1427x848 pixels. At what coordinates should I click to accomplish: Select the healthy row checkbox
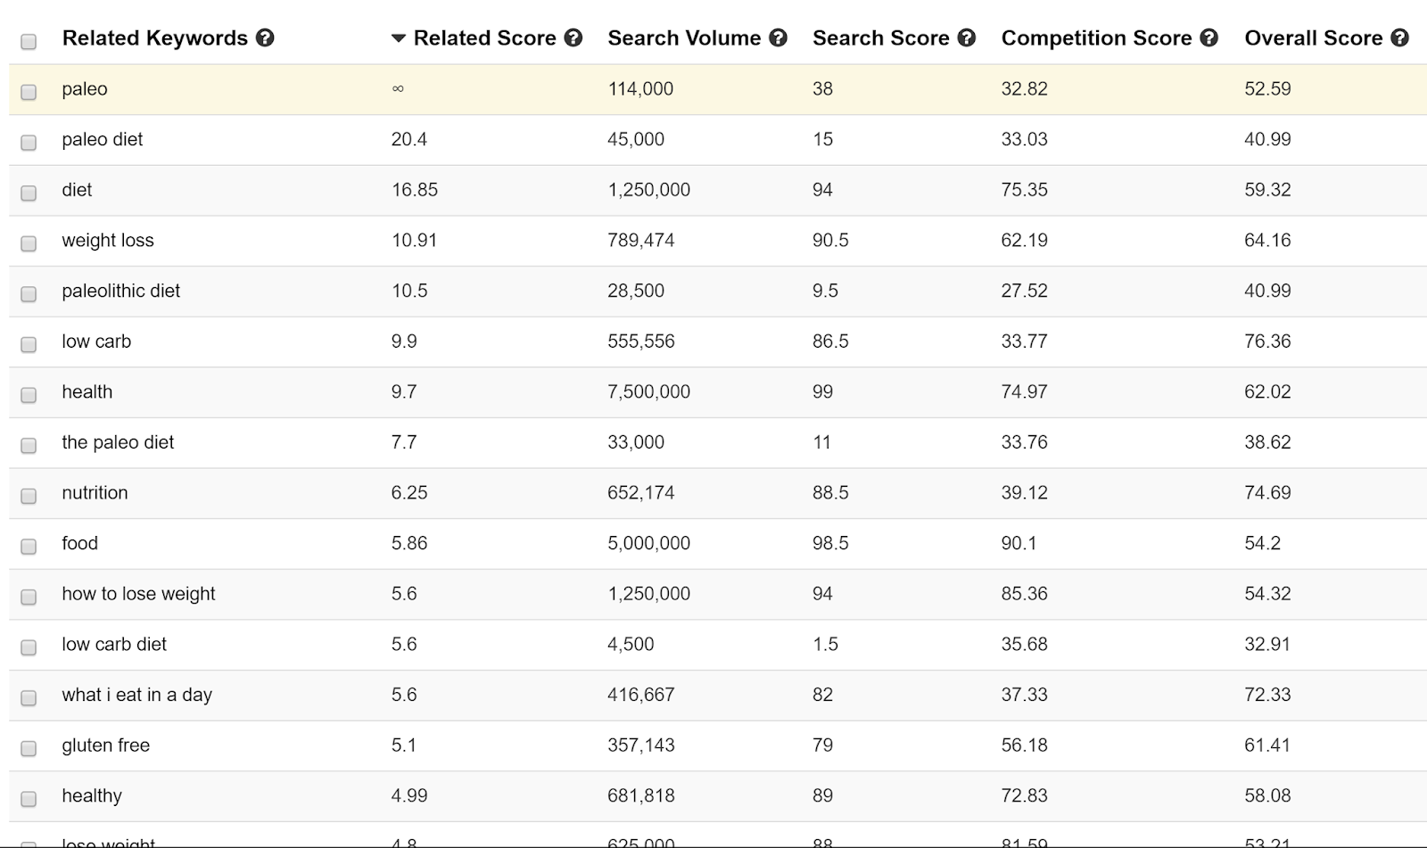29,799
